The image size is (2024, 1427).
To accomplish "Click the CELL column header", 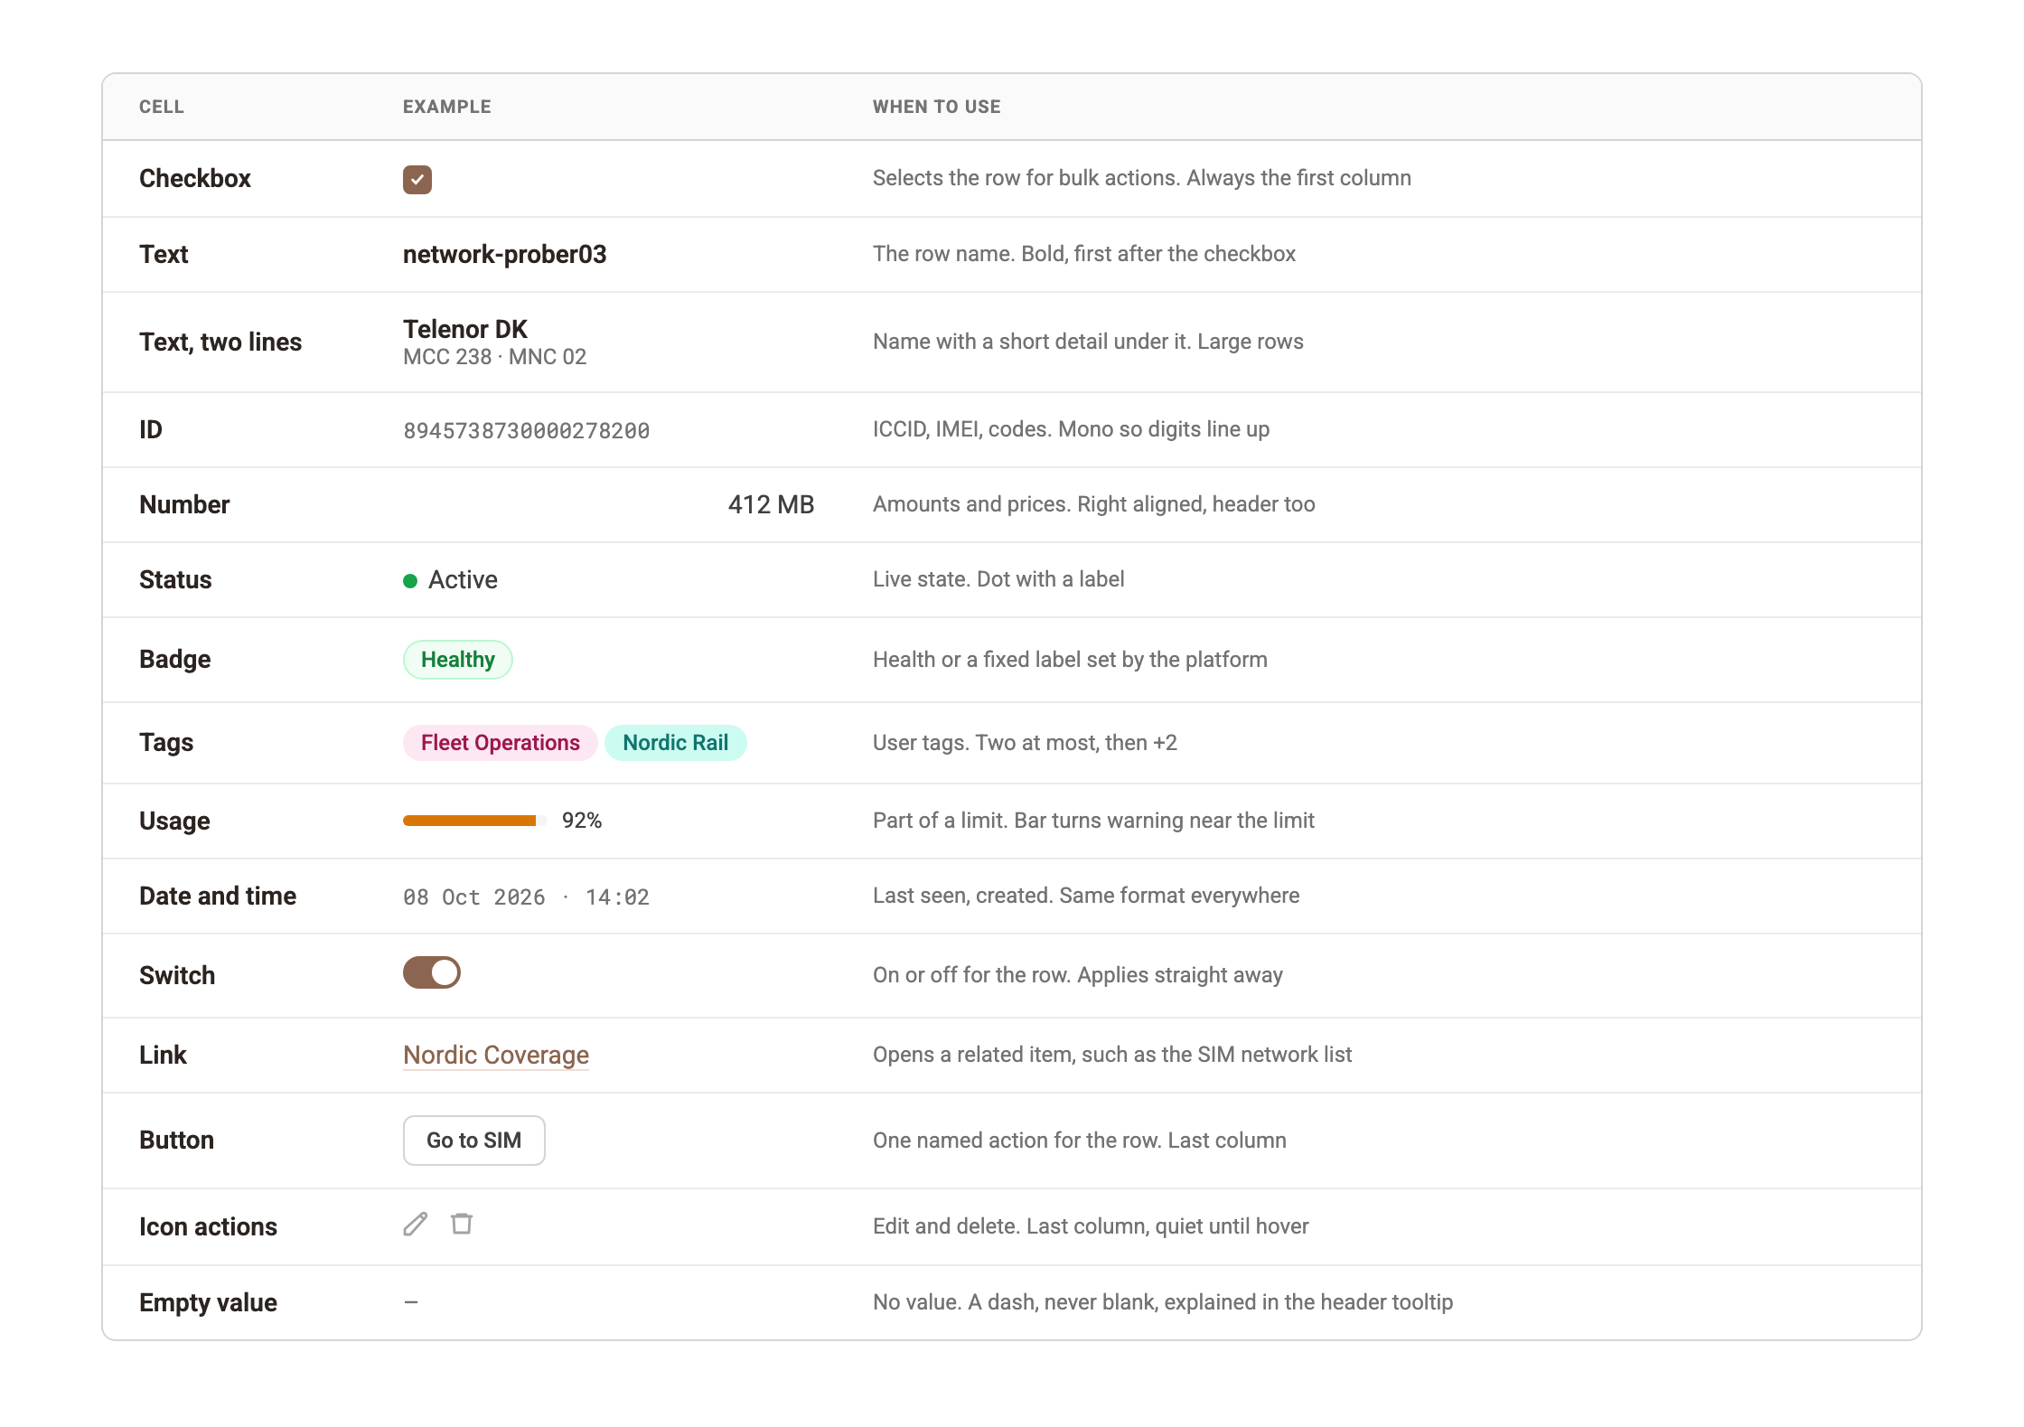I will pos(162,107).
